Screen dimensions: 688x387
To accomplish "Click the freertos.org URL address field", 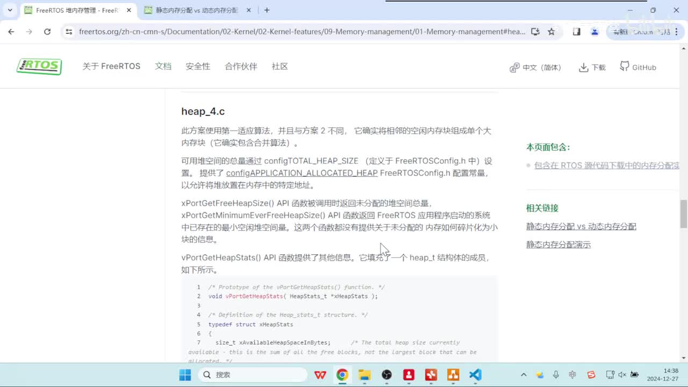I will pyautogui.click(x=302, y=32).
